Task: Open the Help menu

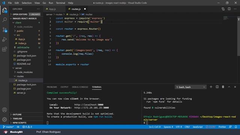Action: (70, 3)
